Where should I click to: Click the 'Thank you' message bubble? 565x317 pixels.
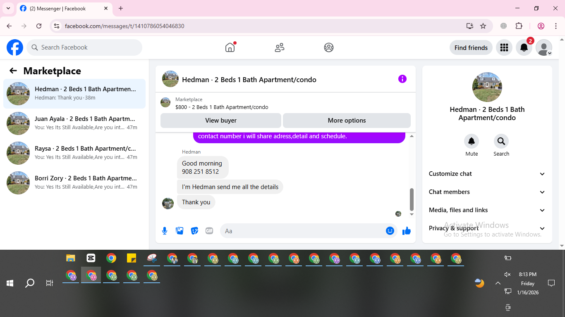196,202
